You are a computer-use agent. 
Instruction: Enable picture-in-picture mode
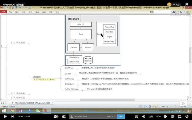click(180, 117)
